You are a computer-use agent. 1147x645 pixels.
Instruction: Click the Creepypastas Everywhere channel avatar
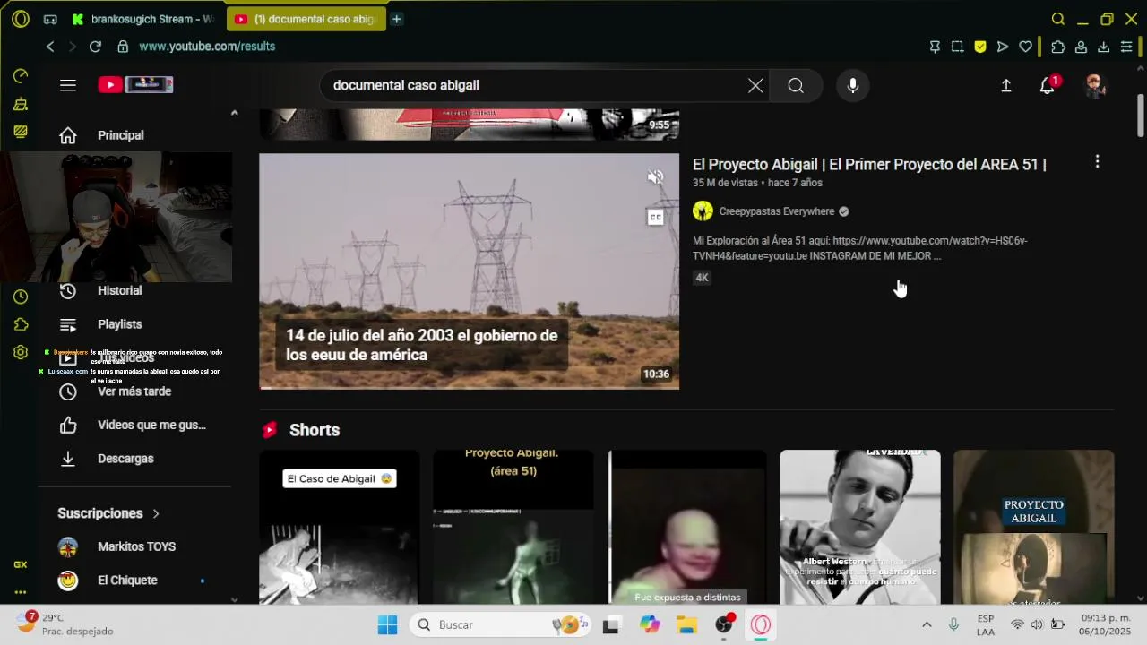[703, 211]
